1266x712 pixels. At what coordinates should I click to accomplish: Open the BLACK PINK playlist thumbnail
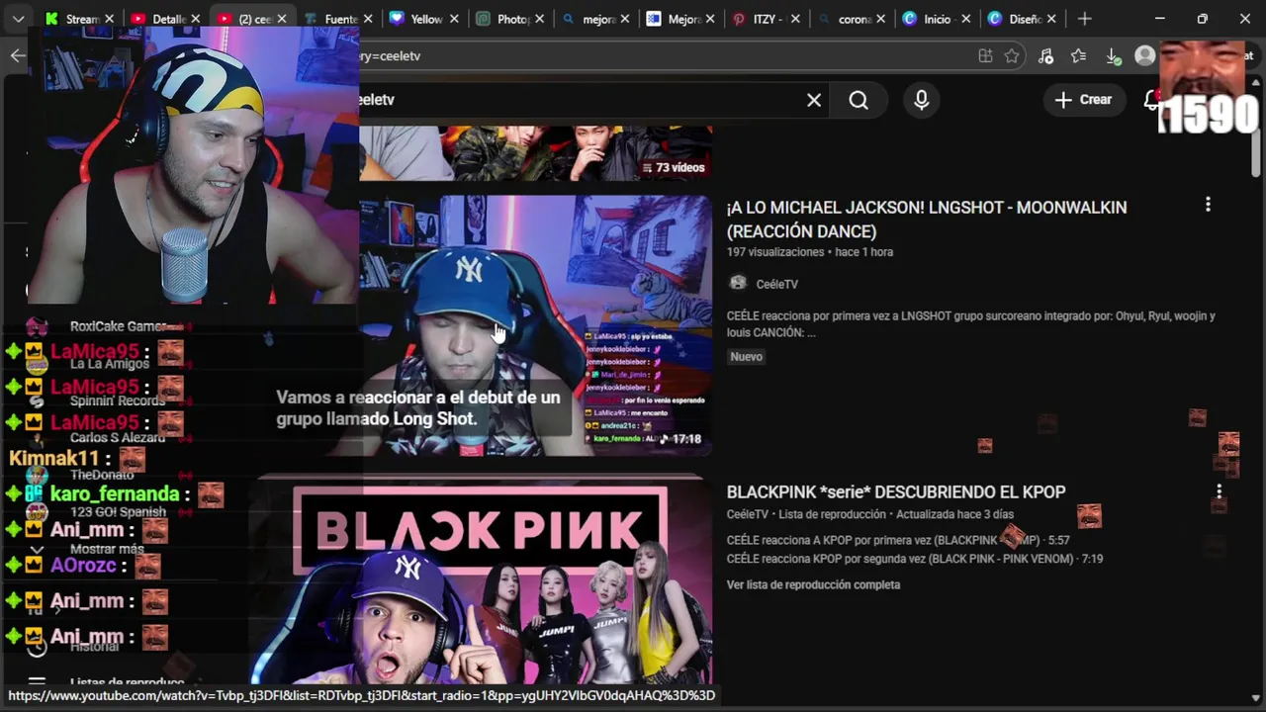(480, 580)
